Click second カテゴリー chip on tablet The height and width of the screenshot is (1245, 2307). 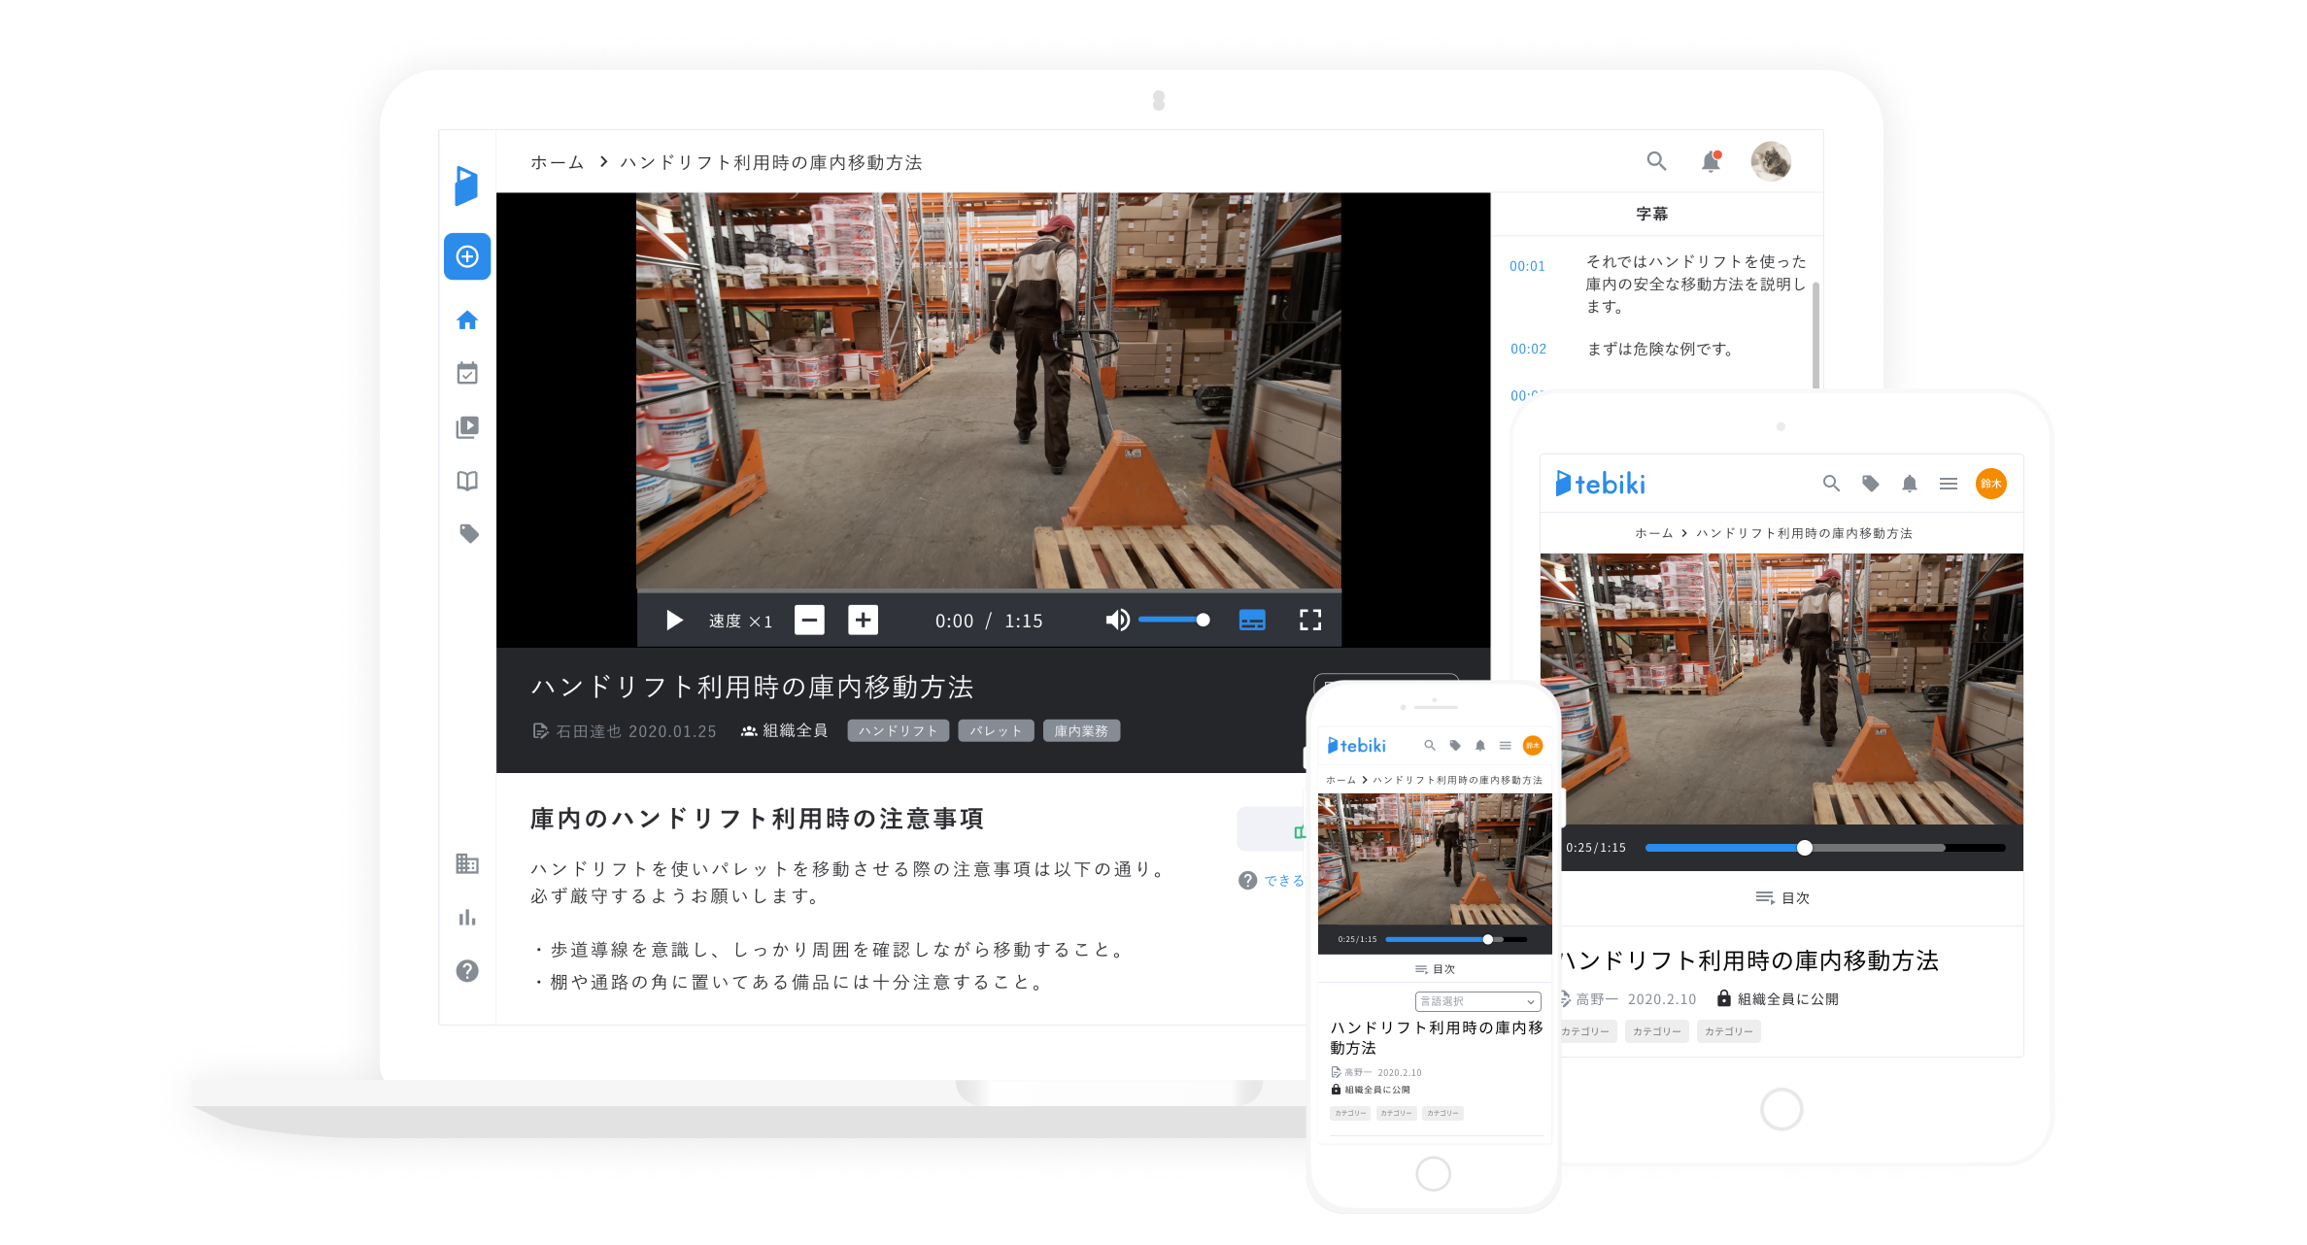pyautogui.click(x=1656, y=1031)
